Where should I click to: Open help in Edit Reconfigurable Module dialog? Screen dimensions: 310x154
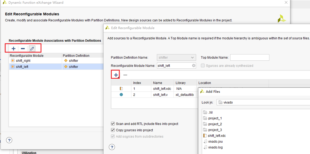112,147
